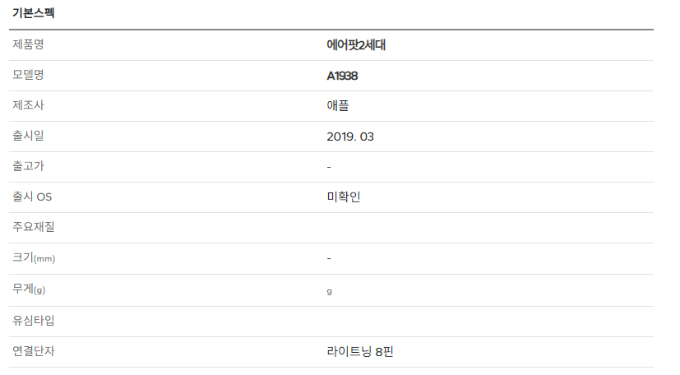Click the 연결단자 row label

(x=34, y=350)
